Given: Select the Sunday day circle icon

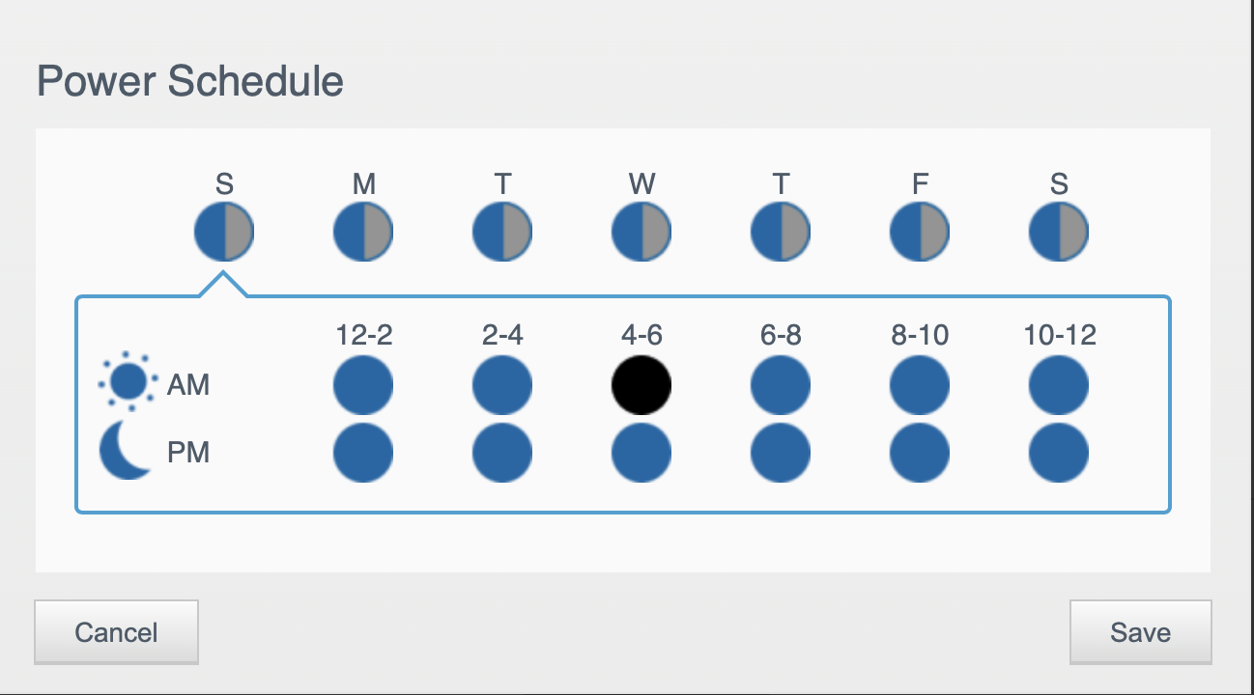Looking at the screenshot, I should (224, 234).
